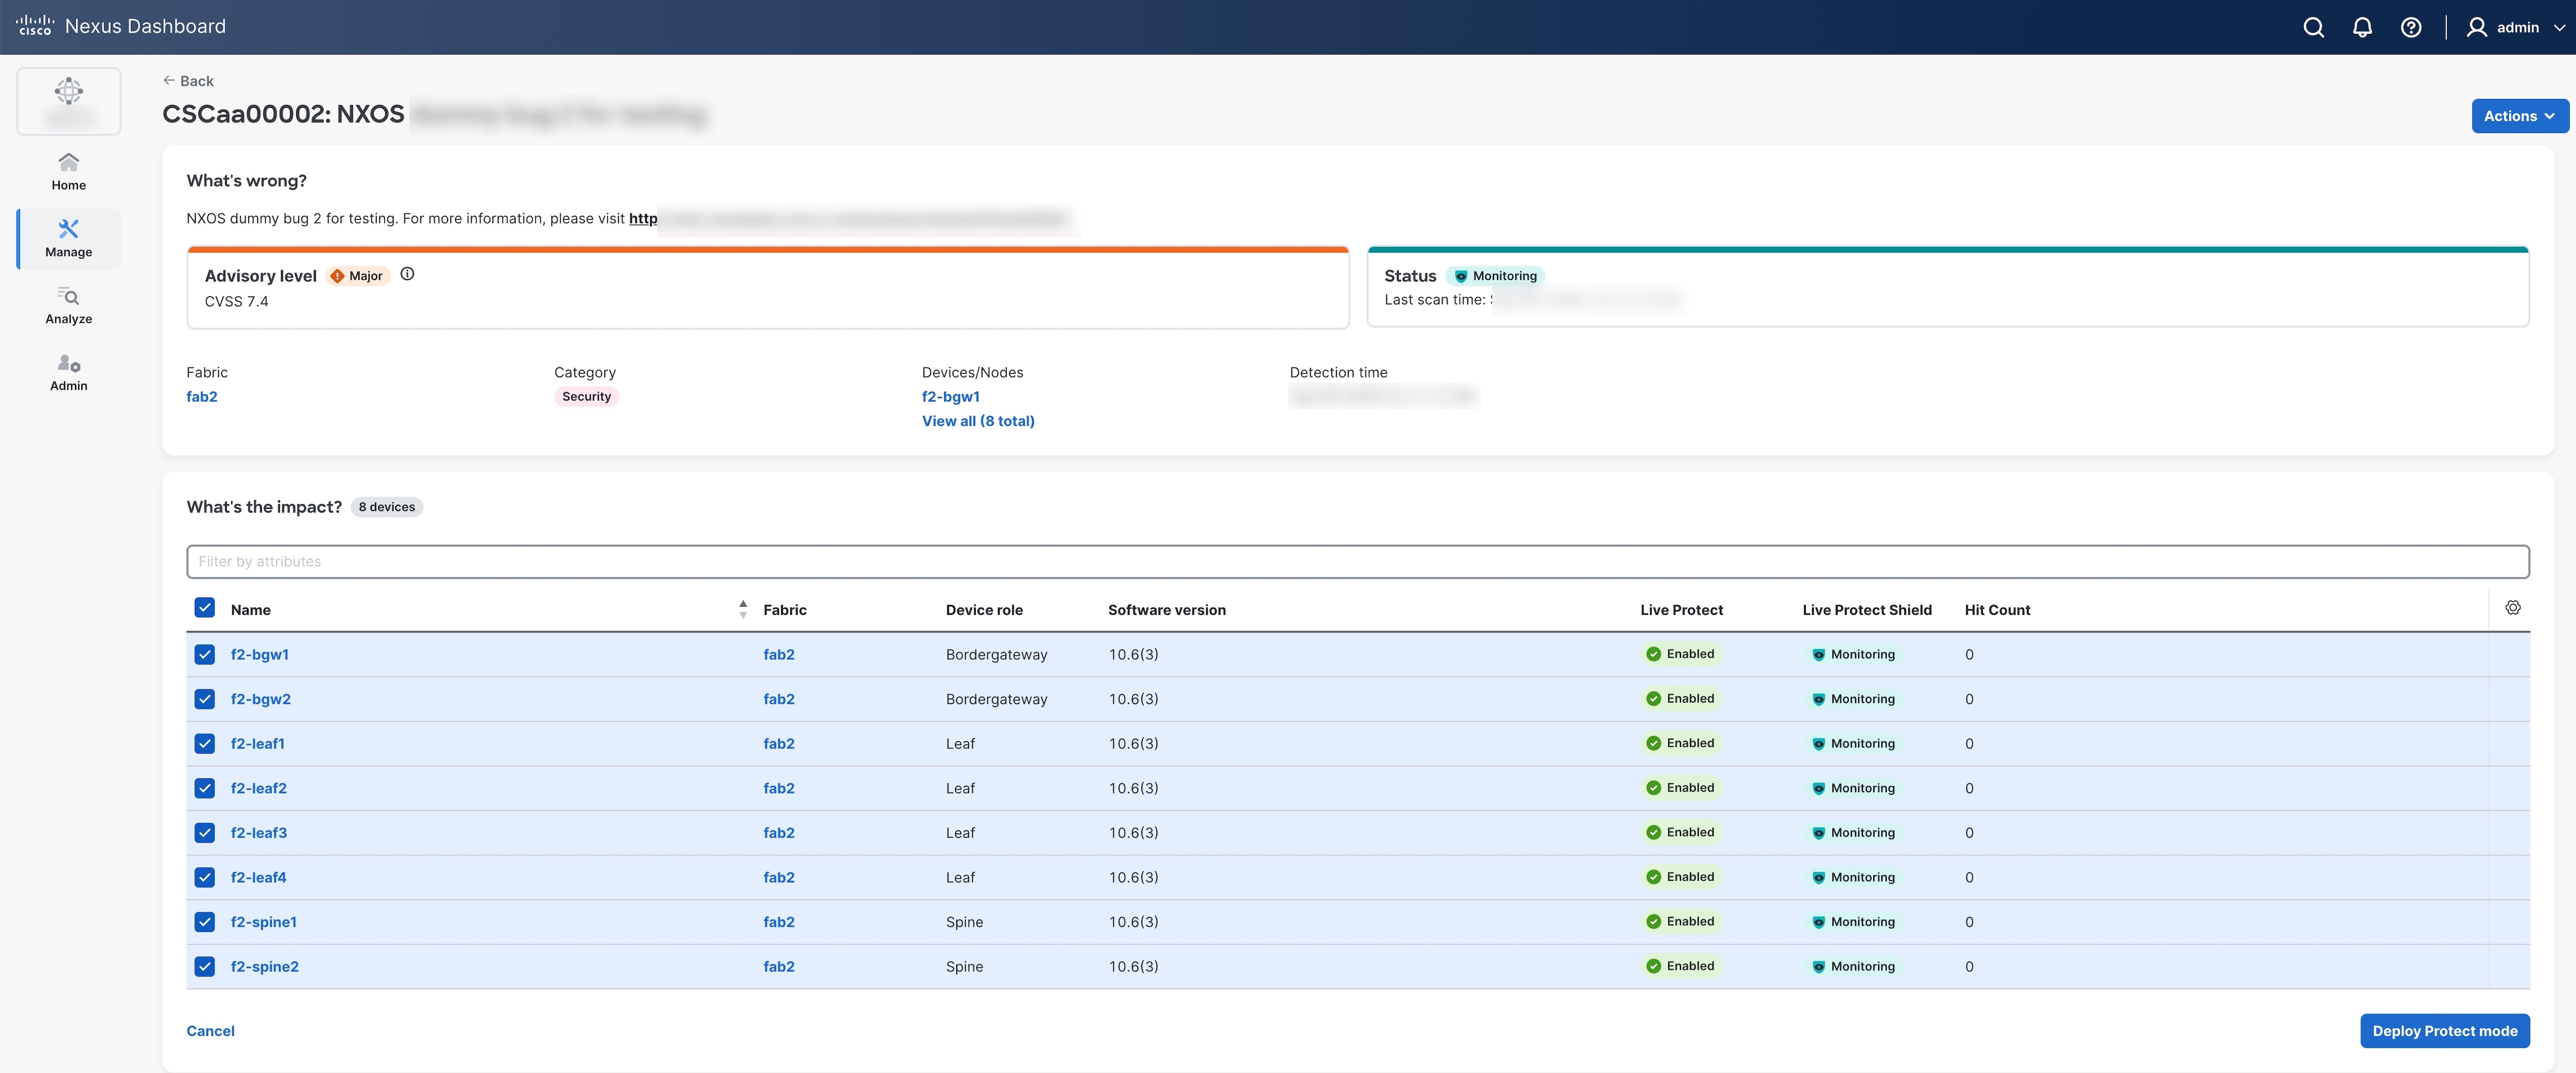The image size is (2576, 1073).
Task: Click the Major severity icon
Action: [x=337, y=276]
